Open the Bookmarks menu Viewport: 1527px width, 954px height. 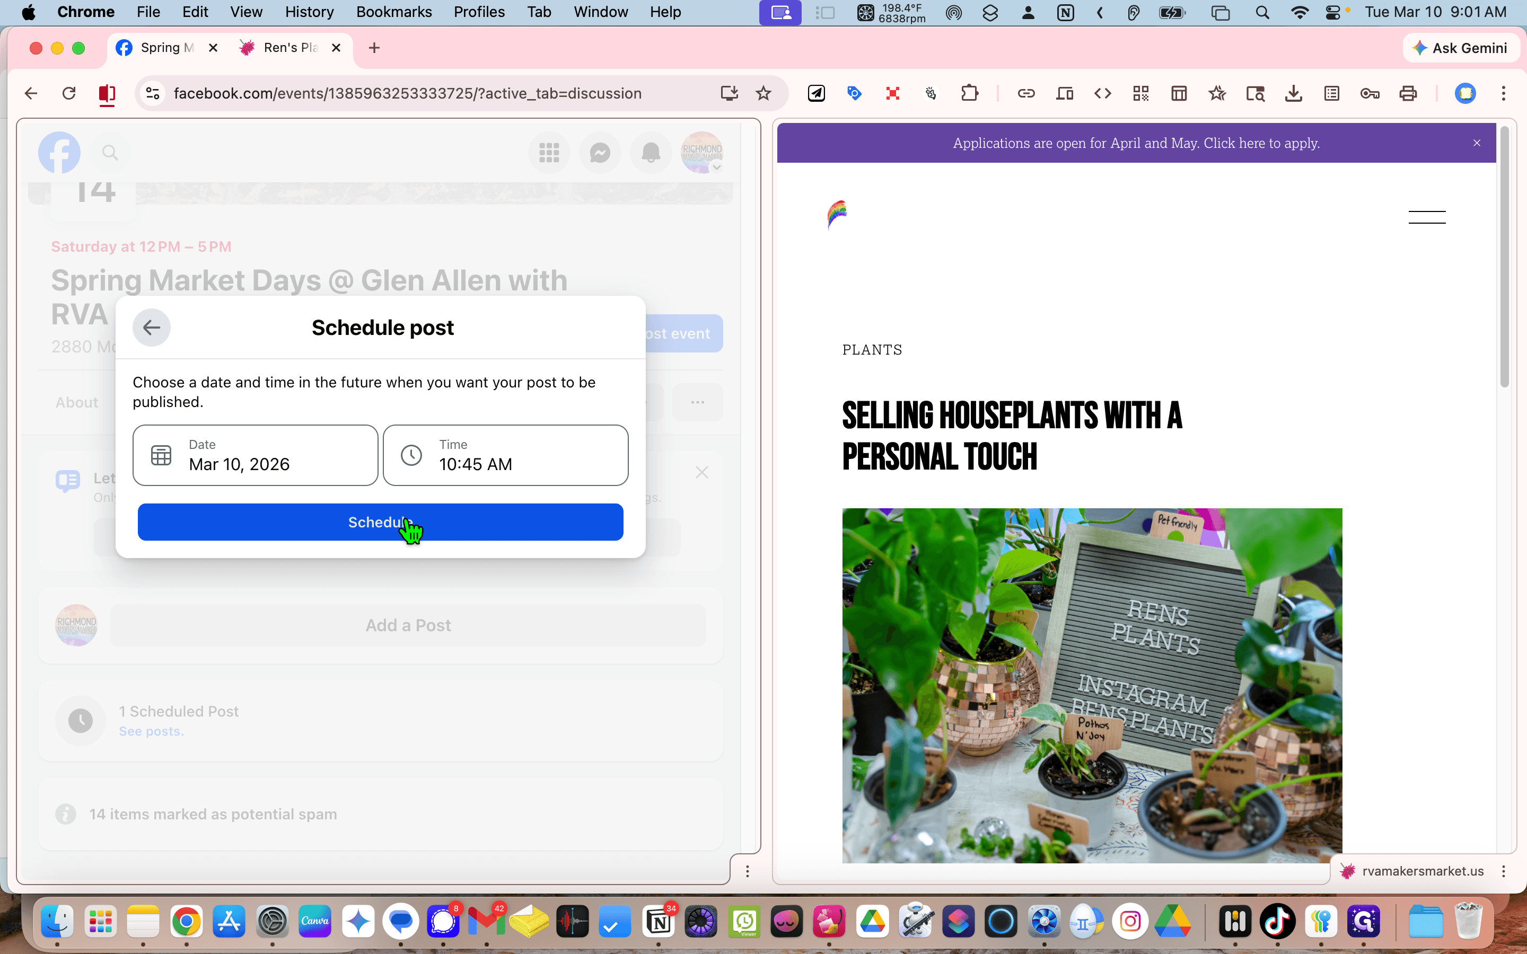click(x=394, y=12)
